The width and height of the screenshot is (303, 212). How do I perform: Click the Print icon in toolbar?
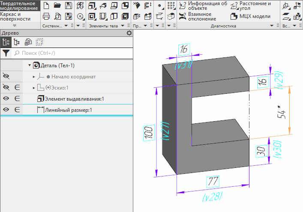[x=46, y=17]
